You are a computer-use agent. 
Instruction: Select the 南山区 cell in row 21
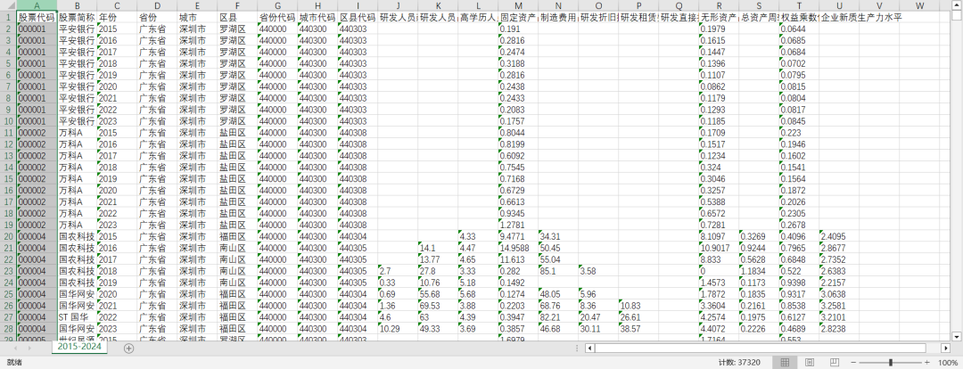point(238,248)
